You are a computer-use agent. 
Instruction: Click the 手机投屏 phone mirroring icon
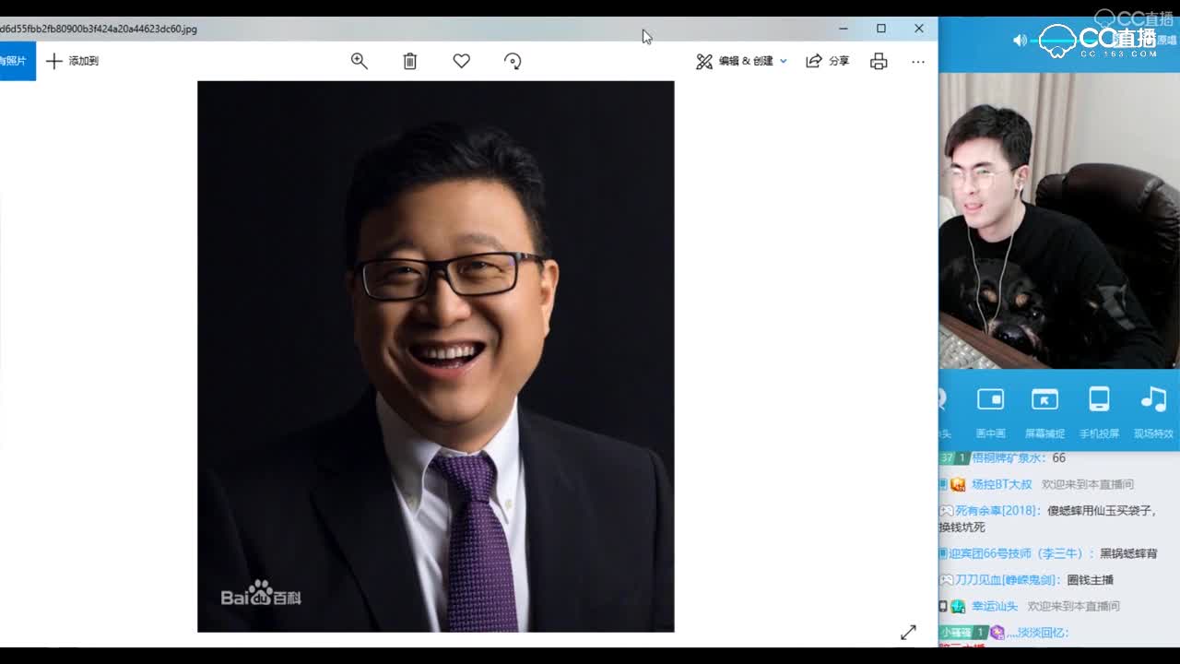[1099, 406]
